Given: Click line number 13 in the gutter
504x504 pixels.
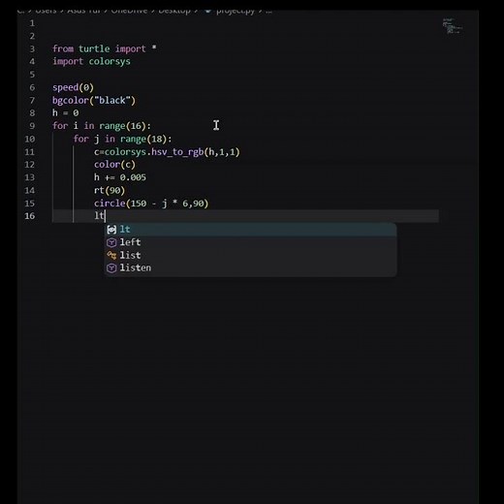Looking at the screenshot, I should click(30, 177).
